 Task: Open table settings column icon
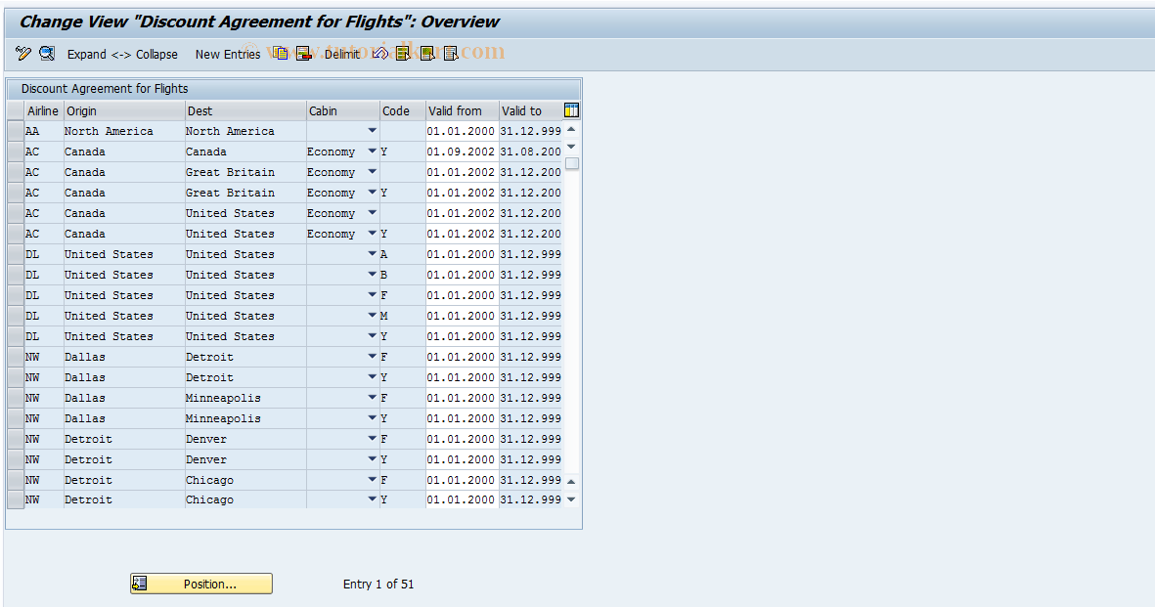(x=571, y=110)
